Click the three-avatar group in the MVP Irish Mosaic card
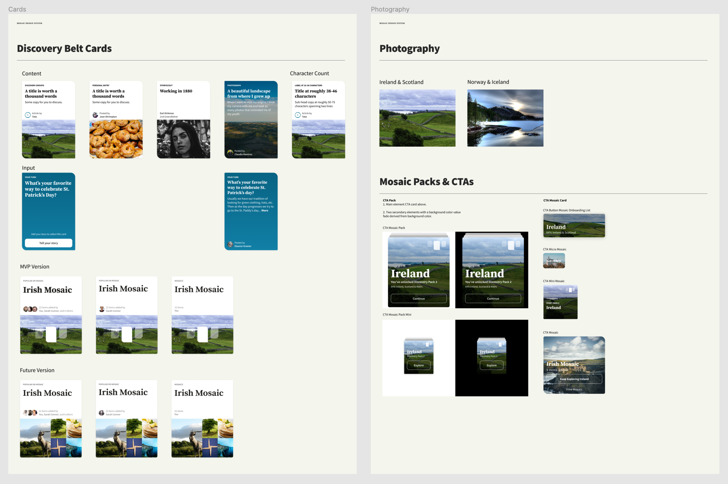This screenshot has height=484, width=728. [30, 309]
